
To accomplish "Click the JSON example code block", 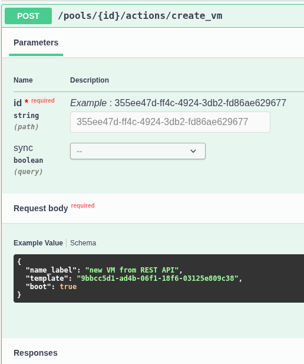I will (x=158, y=278).
